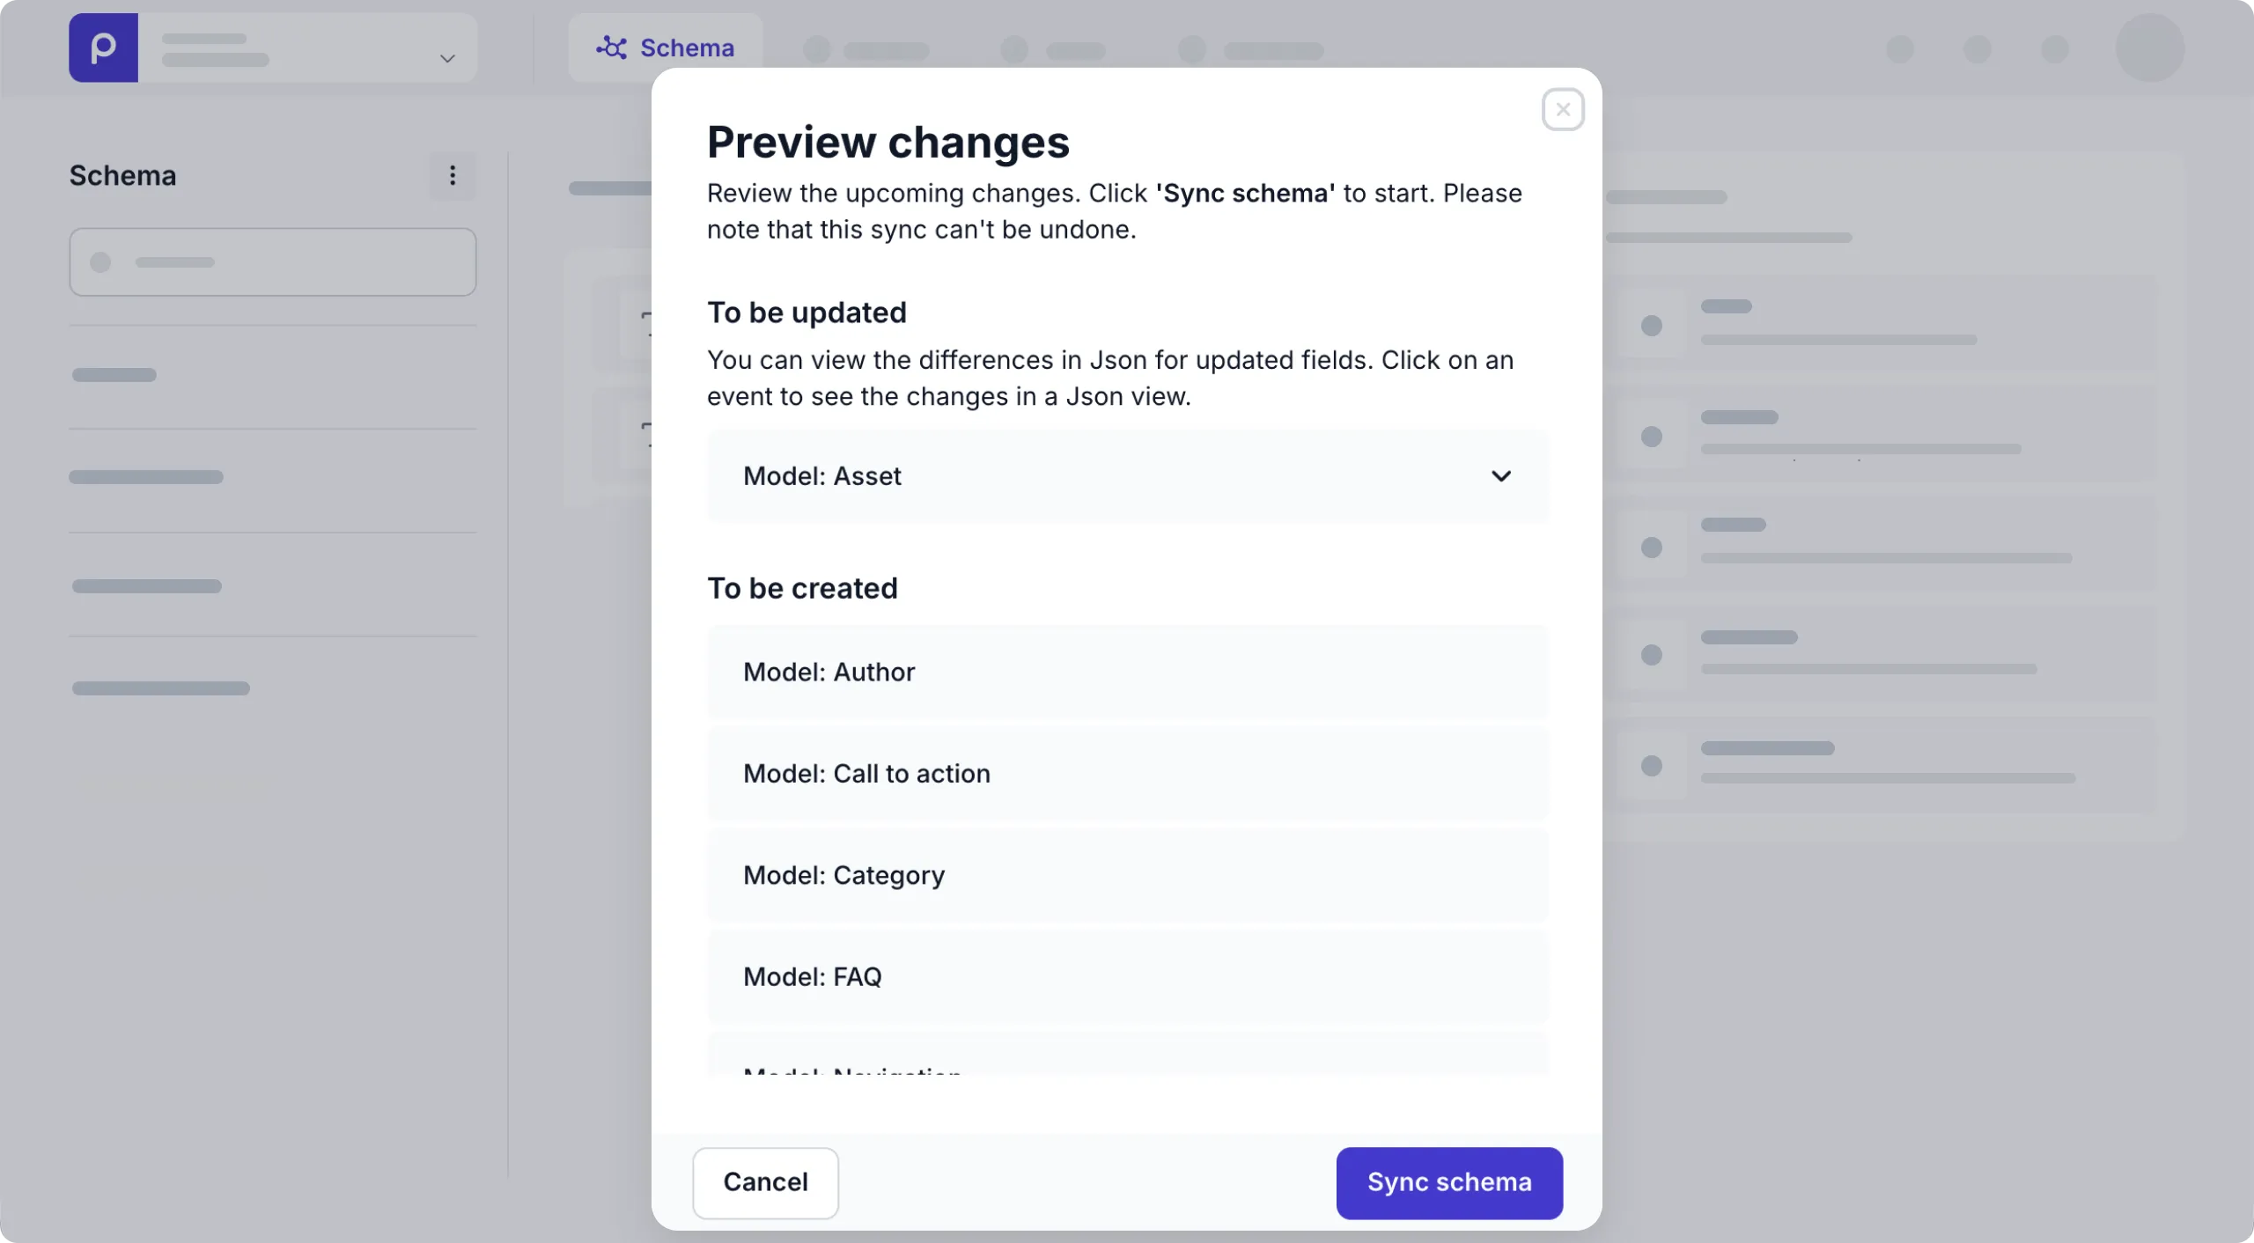Viewport: 2254px width, 1243px height.
Task: Open the Model: Category creation entry
Action: pos(1127,874)
